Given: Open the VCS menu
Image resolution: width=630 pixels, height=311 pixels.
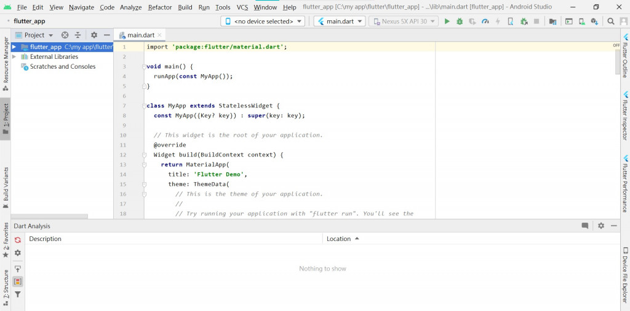Looking at the screenshot, I should coord(242,7).
